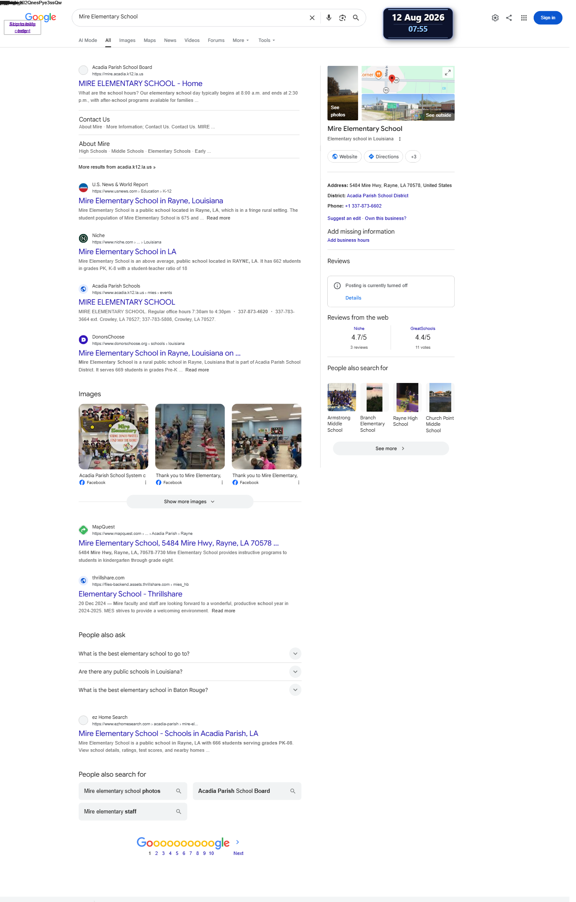Open options dots for Acadia Parish School System image
The height and width of the screenshot is (902, 576).
click(146, 483)
